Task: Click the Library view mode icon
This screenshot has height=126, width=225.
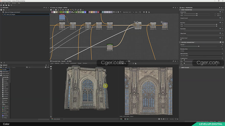Action: click(46, 67)
